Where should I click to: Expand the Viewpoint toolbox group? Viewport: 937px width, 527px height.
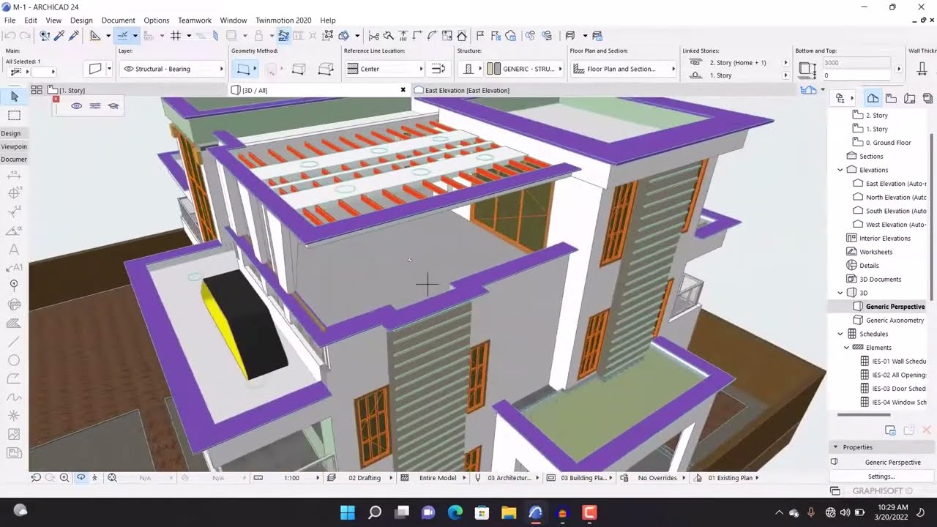click(x=14, y=146)
